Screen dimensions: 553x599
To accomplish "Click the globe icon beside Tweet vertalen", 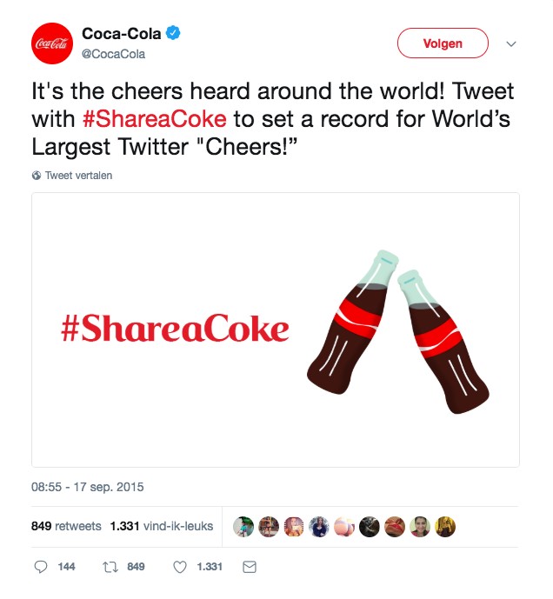I will coord(37,176).
